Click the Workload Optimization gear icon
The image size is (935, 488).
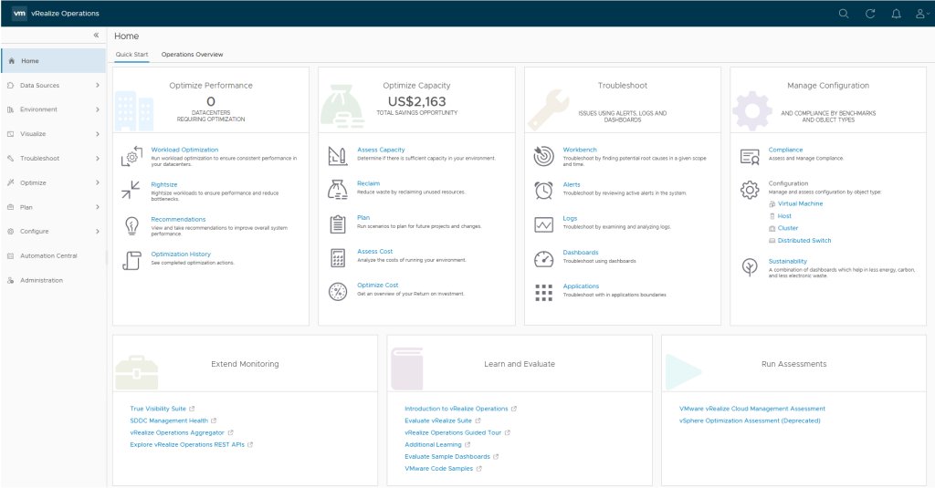tap(131, 156)
